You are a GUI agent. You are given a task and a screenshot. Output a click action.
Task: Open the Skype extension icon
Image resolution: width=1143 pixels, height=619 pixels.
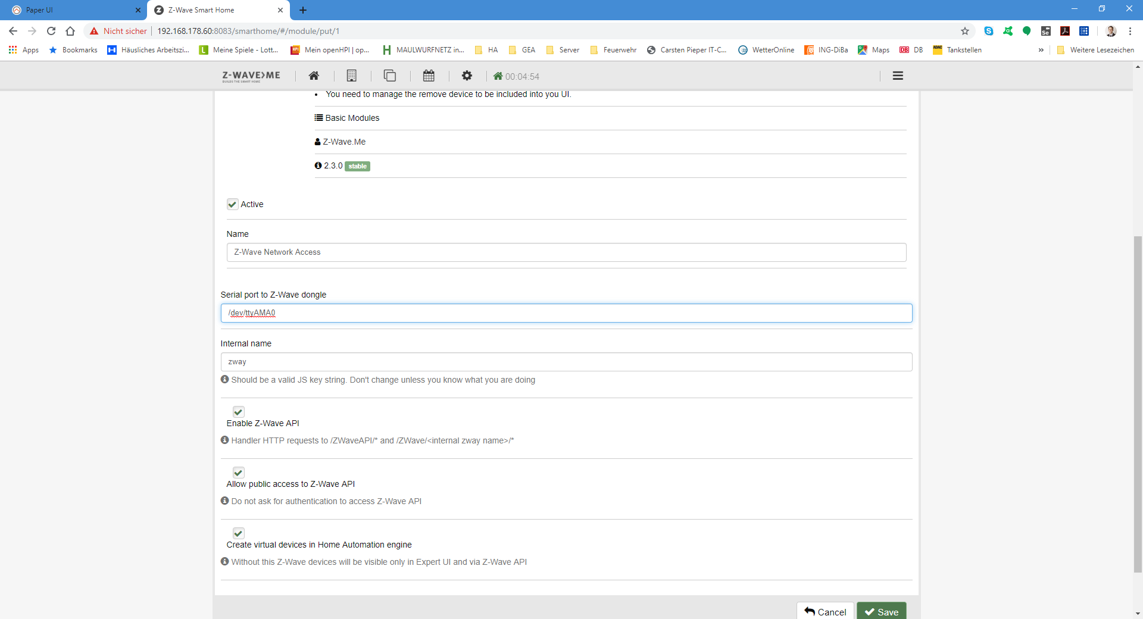(x=989, y=31)
